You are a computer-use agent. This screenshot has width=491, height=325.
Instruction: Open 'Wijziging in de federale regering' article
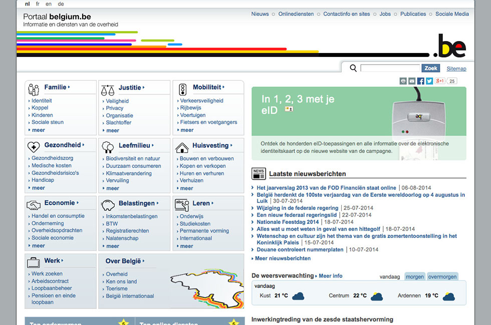tap(298, 208)
